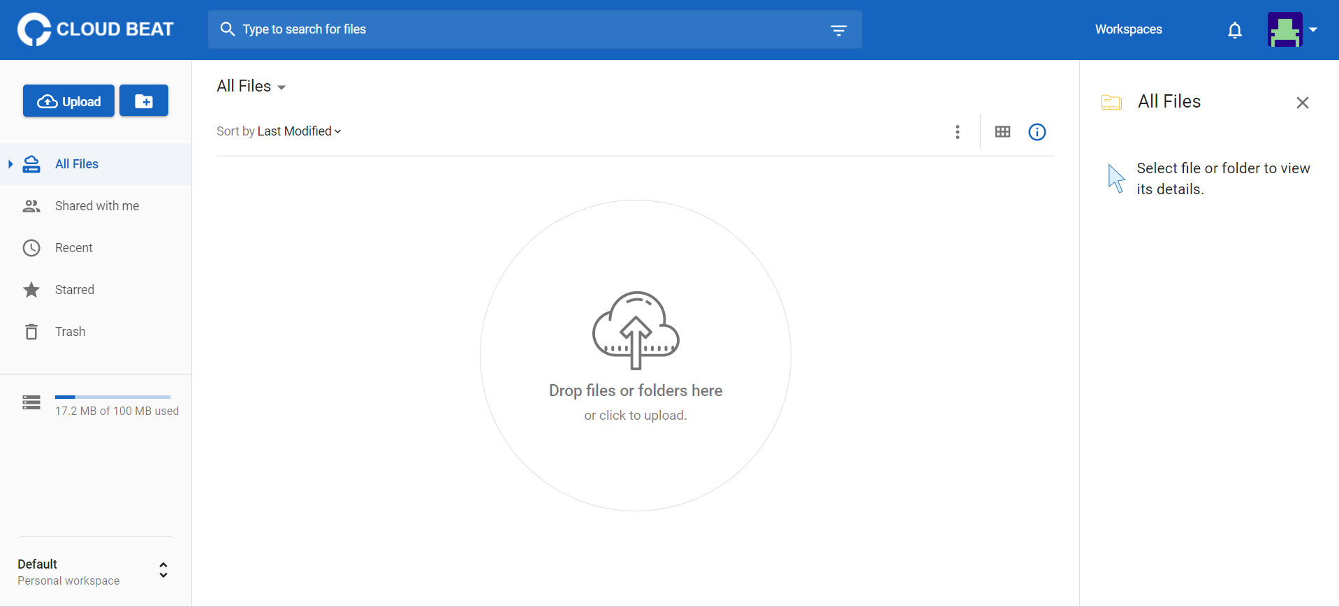The image size is (1339, 607).
Task: Click Drop files or folders here
Action: click(636, 390)
